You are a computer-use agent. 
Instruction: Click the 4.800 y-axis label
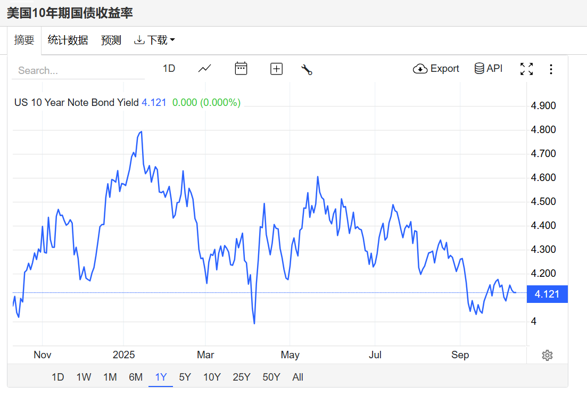click(543, 129)
